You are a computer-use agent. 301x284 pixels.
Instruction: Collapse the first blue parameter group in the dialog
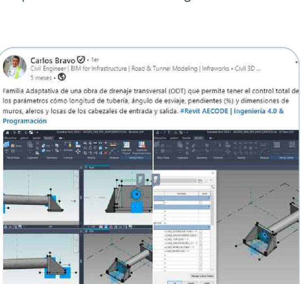209,198
